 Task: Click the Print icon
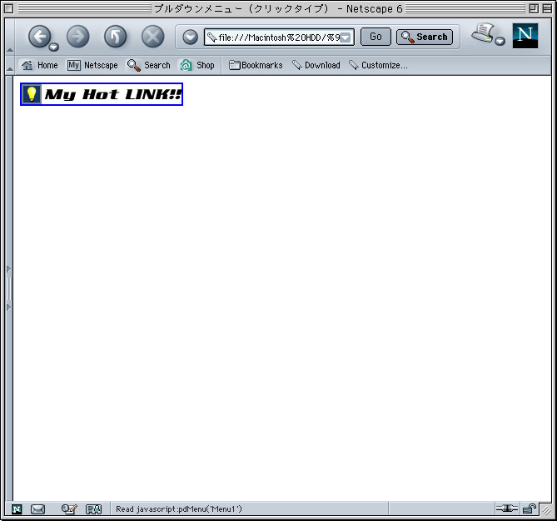tap(483, 33)
